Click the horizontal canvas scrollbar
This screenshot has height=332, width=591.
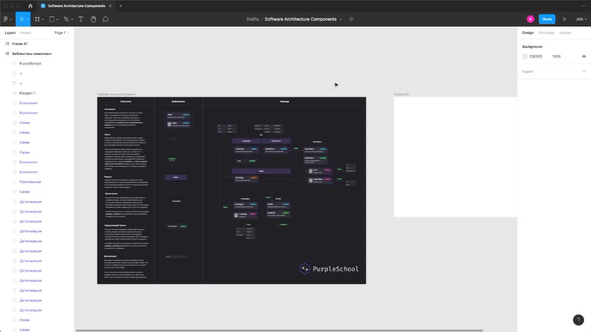[x=279, y=330]
